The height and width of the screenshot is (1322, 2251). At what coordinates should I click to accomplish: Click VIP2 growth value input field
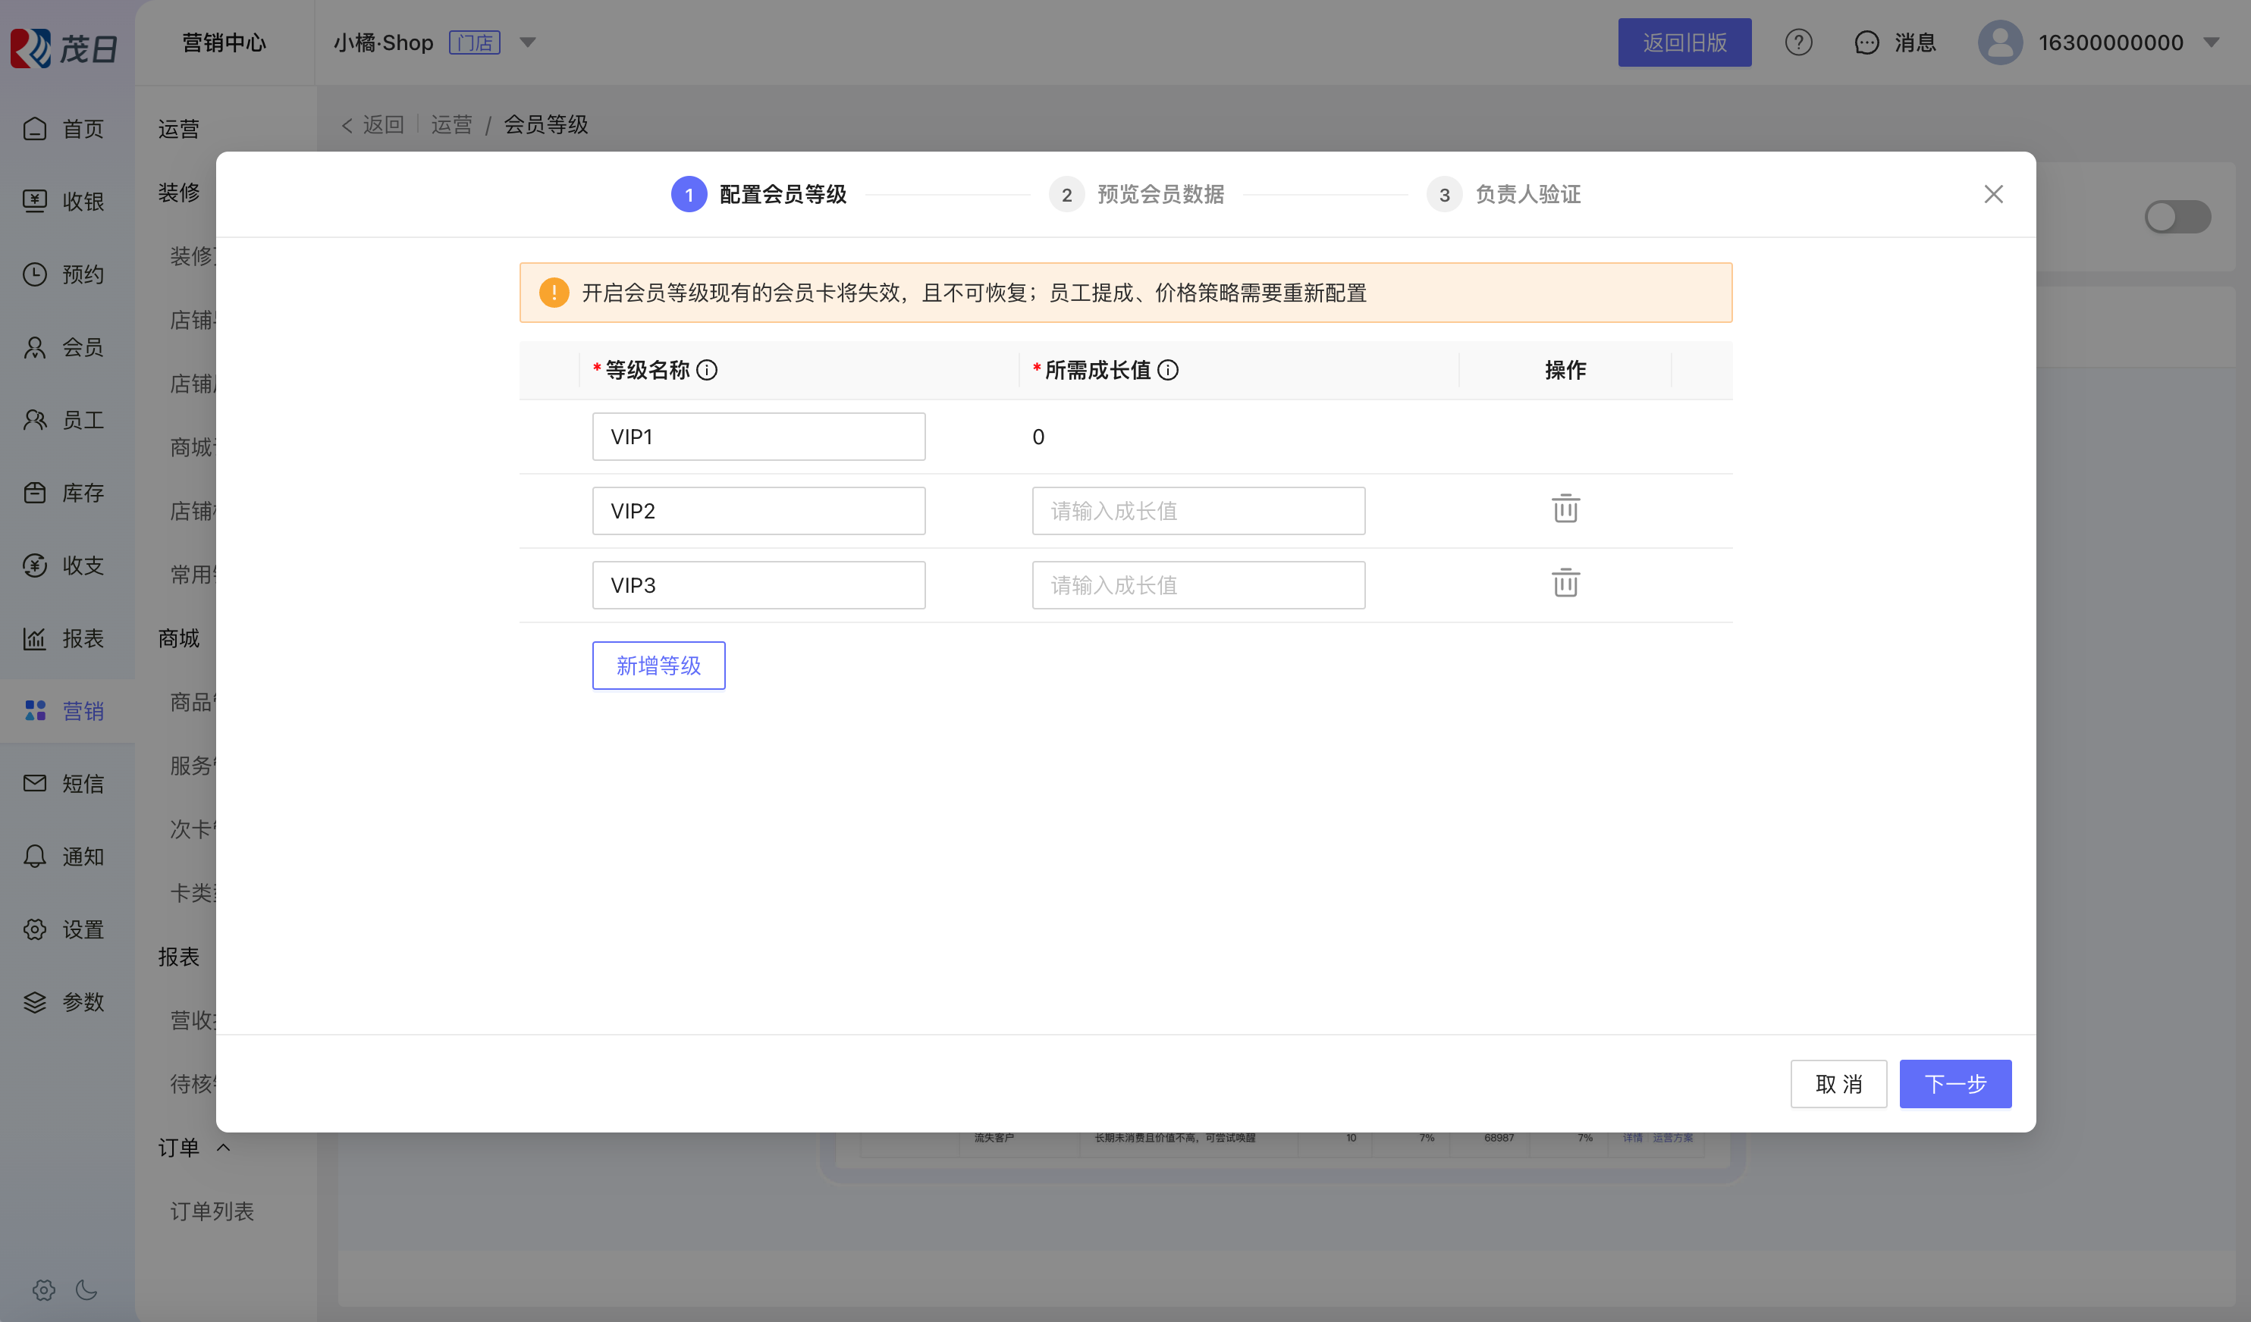tap(1198, 511)
